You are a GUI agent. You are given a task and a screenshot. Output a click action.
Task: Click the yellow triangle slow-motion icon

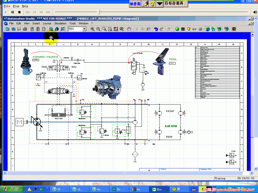[x=188, y=29]
